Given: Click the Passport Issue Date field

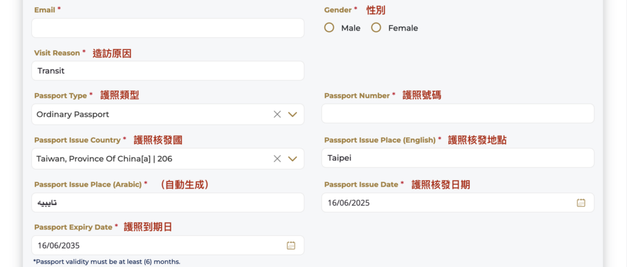Looking at the screenshot, I should pos(447,203).
